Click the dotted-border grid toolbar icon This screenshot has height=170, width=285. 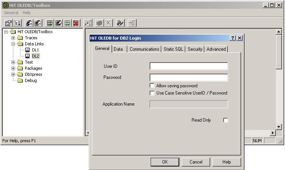(67, 23)
